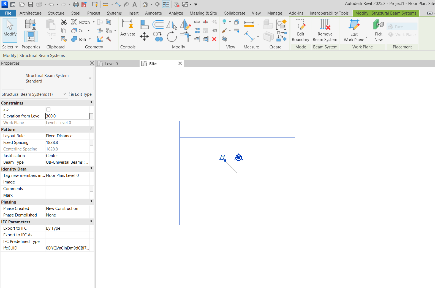Collapse the Identity Data section
The height and width of the screenshot is (288, 435).
click(x=91, y=168)
